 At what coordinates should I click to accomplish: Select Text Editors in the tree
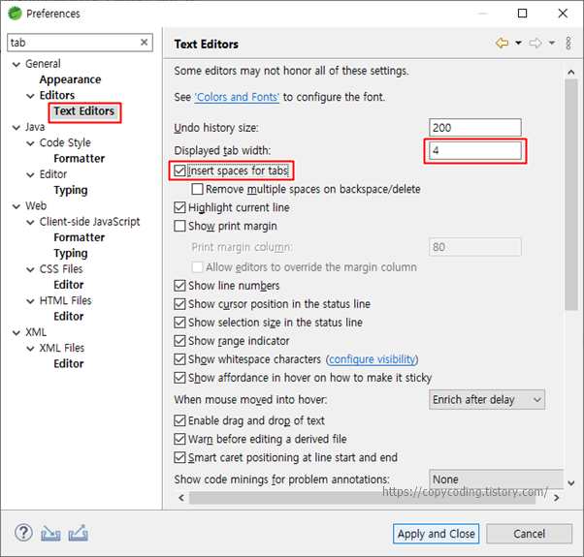84,111
